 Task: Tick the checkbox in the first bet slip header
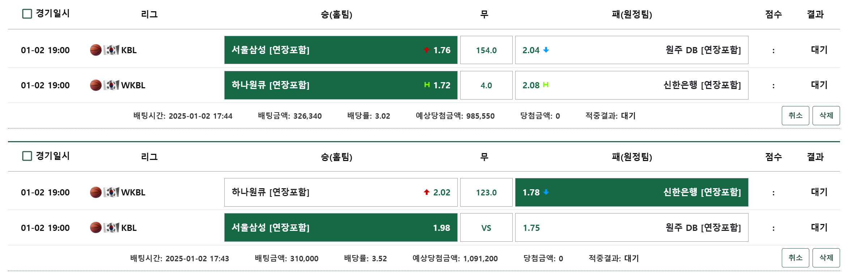pos(27,14)
